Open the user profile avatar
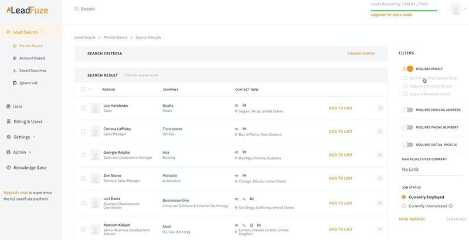Viewport: 469px width, 240px height. point(455,9)
